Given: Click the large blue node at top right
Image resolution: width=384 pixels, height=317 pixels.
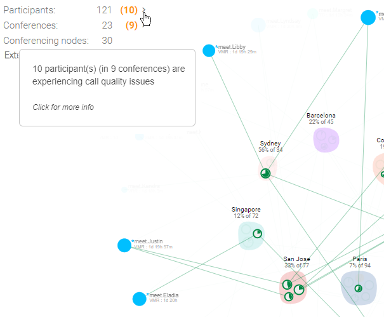Looking at the screenshot, I should [x=367, y=18].
